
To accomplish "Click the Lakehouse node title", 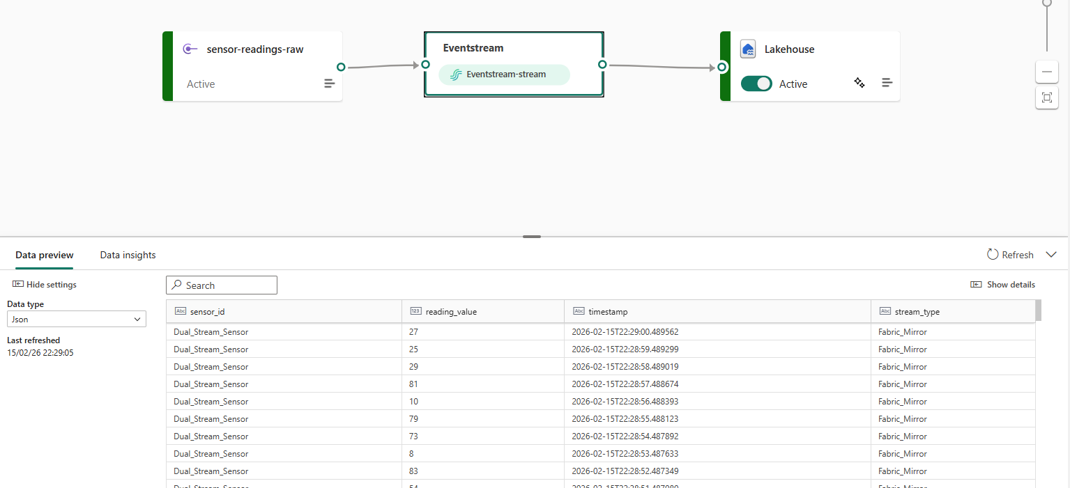I will point(789,49).
